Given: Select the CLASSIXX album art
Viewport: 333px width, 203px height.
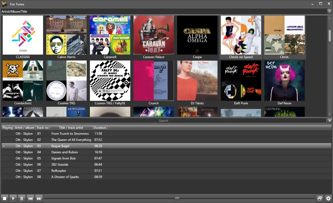Looking at the screenshot, I should [23, 35].
